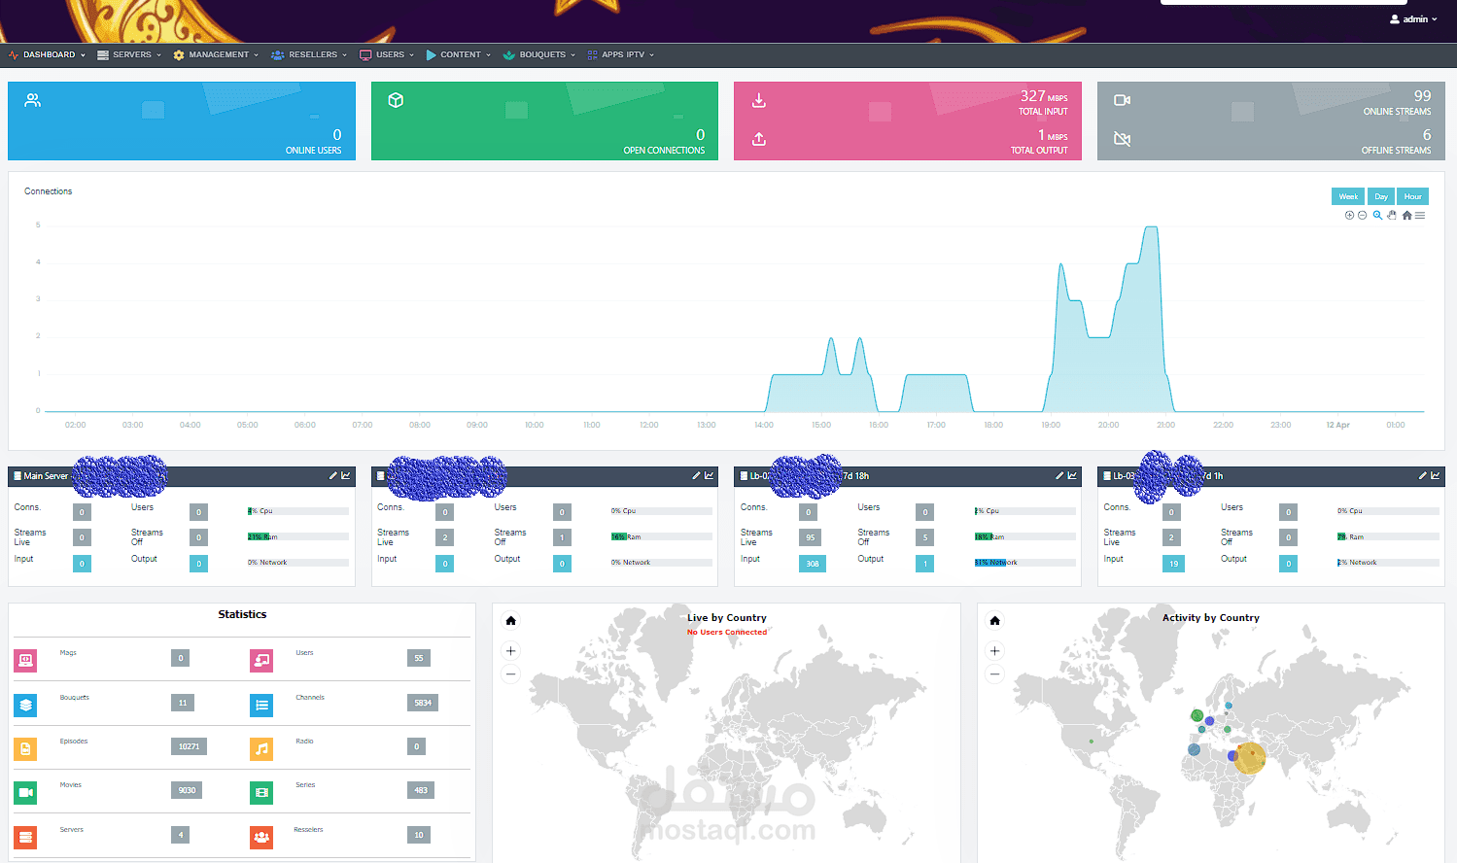Image resolution: width=1457 pixels, height=863 pixels.
Task: Click the online streams camera icon
Action: pos(1122,100)
